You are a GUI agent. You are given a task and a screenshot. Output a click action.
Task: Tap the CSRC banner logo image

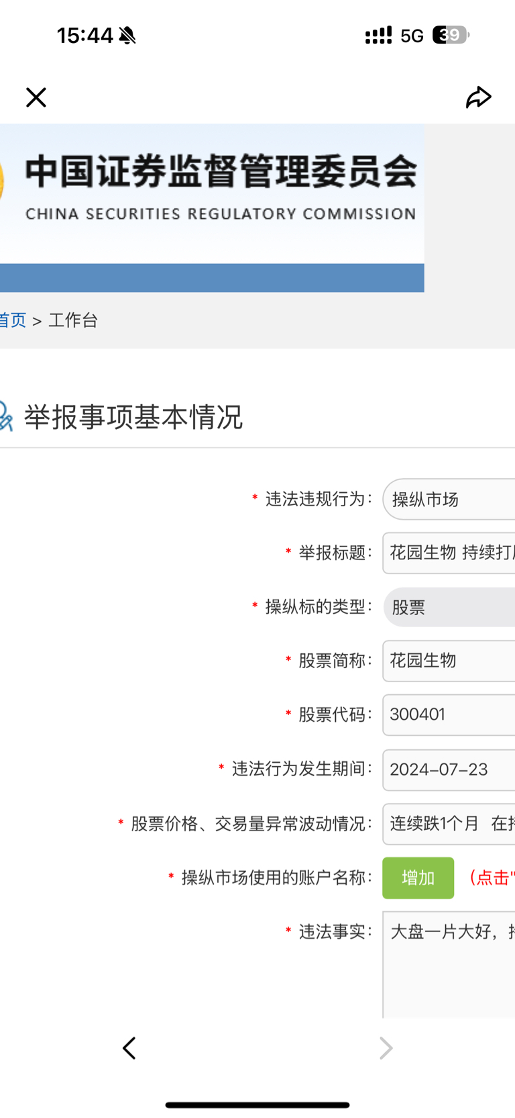pos(212,207)
